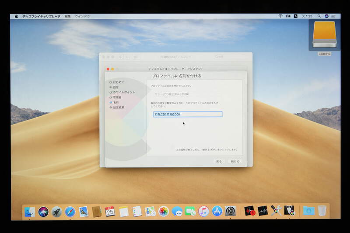Click the profile name field ???LCD????5200K
Screen dimensions: 350x233
188,114
